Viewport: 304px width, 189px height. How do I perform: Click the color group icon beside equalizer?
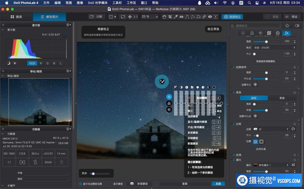(x=169, y=103)
